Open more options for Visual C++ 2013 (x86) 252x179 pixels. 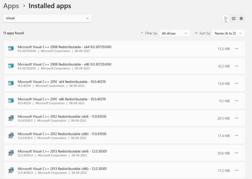tap(237, 170)
